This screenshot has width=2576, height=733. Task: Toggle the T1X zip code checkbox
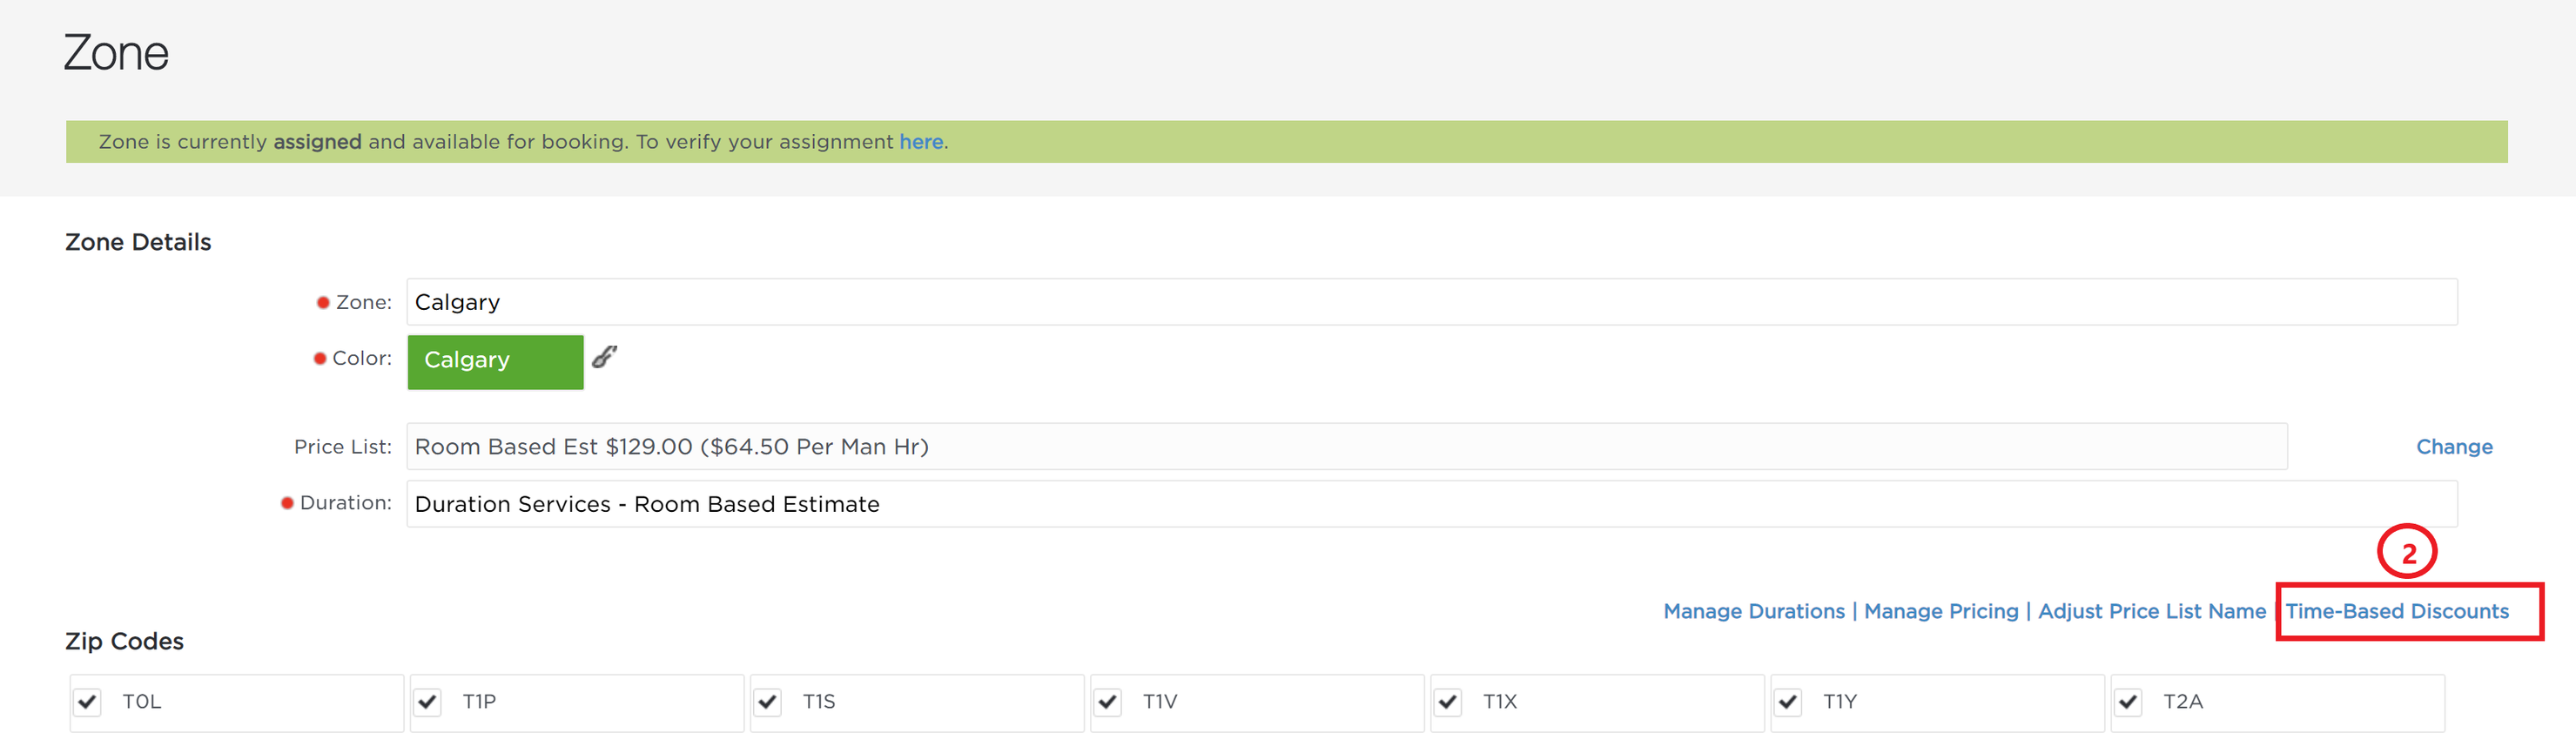coord(1447,701)
